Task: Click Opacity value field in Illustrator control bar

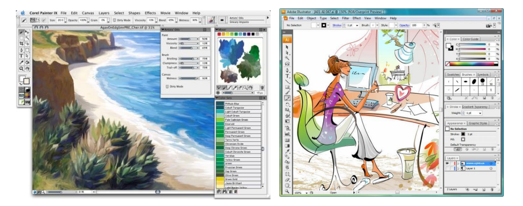Action: pos(417,25)
